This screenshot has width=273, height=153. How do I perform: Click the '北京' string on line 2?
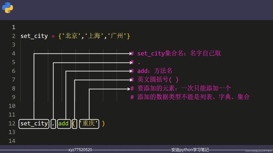point(71,36)
